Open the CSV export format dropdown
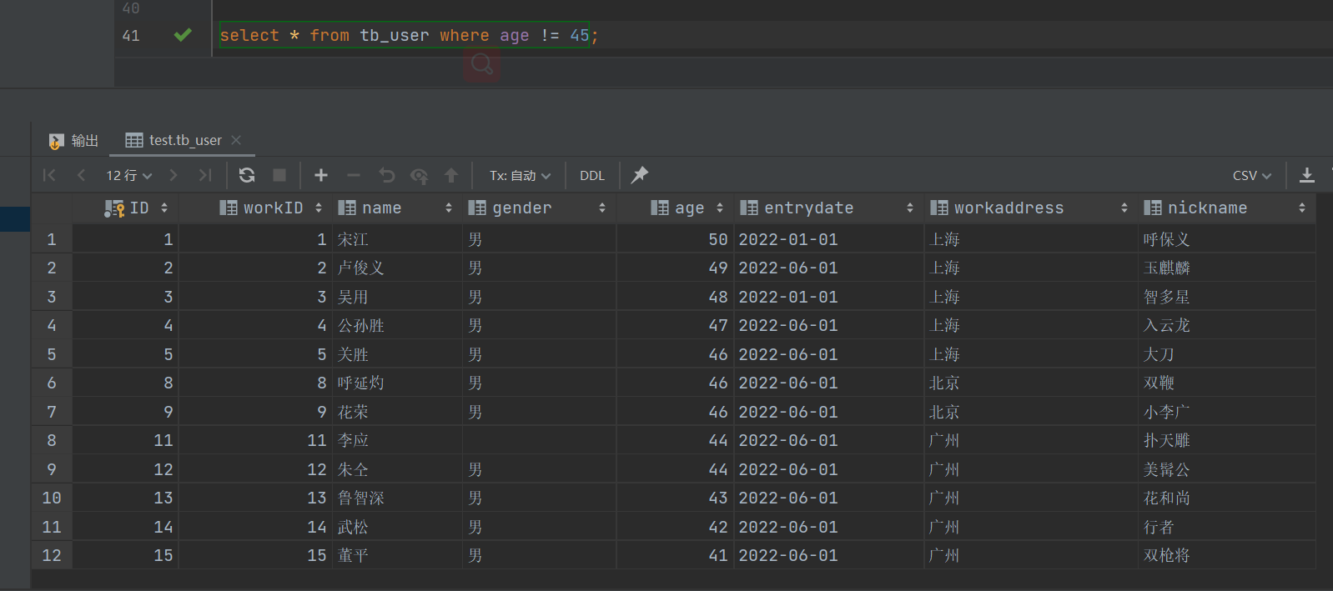This screenshot has height=591, width=1333. (1252, 175)
